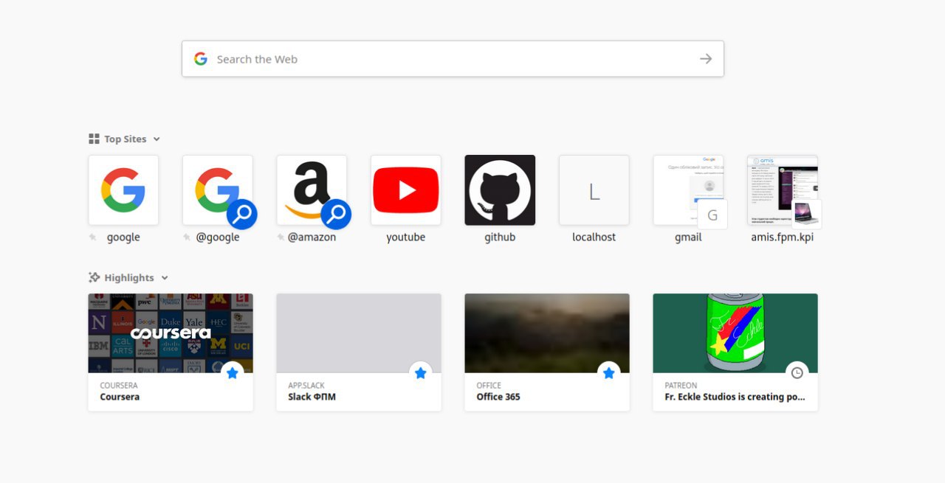Click the youtube label text

pyautogui.click(x=405, y=237)
